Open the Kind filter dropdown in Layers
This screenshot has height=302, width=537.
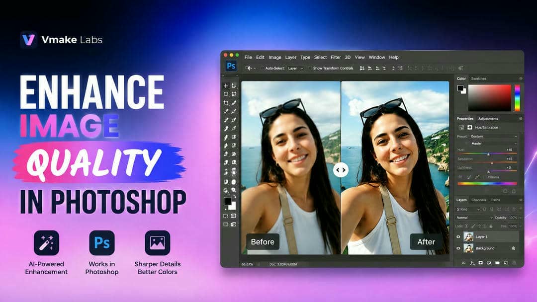pos(468,209)
